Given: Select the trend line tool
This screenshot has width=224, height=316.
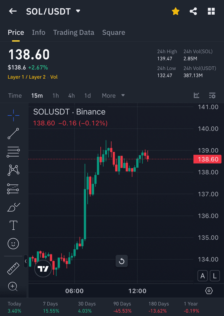Looking at the screenshot, I should (13, 133).
